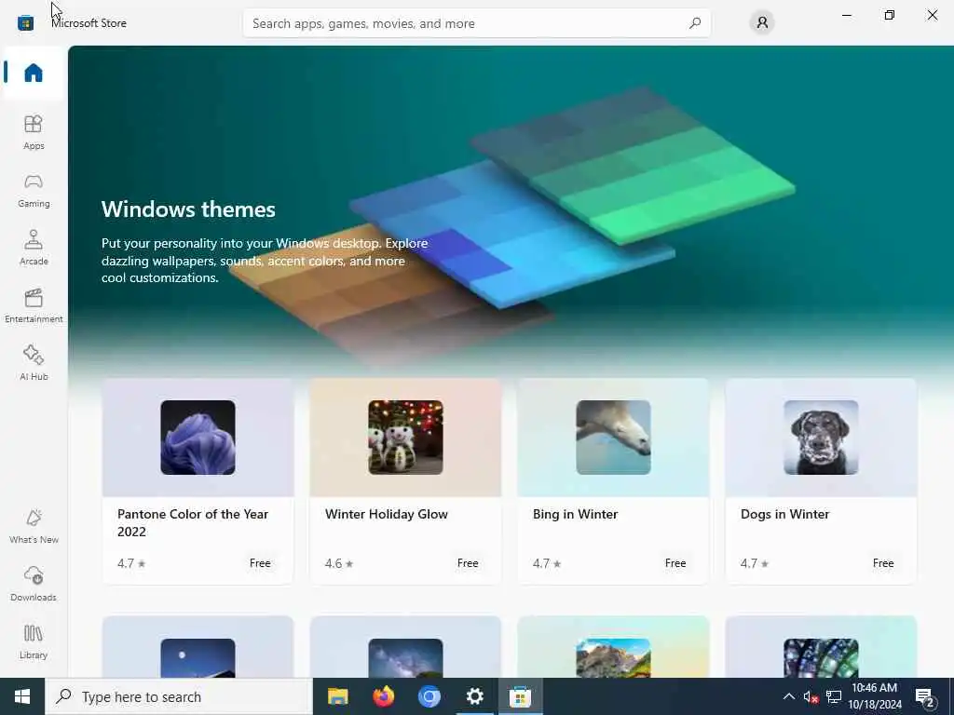Open the Milky Way night sky theme card
954x715 pixels.
405,646
